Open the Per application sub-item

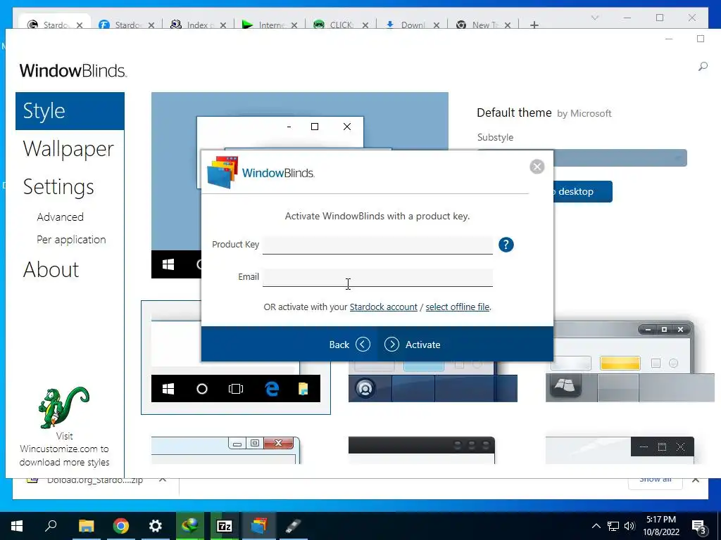coord(71,240)
